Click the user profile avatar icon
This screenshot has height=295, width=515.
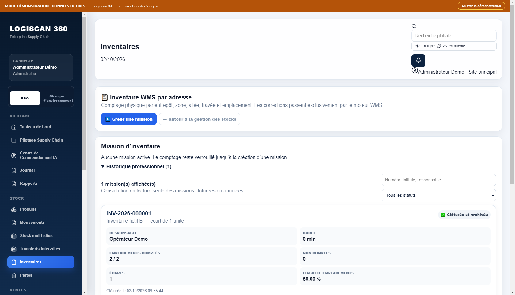pyautogui.click(x=415, y=71)
